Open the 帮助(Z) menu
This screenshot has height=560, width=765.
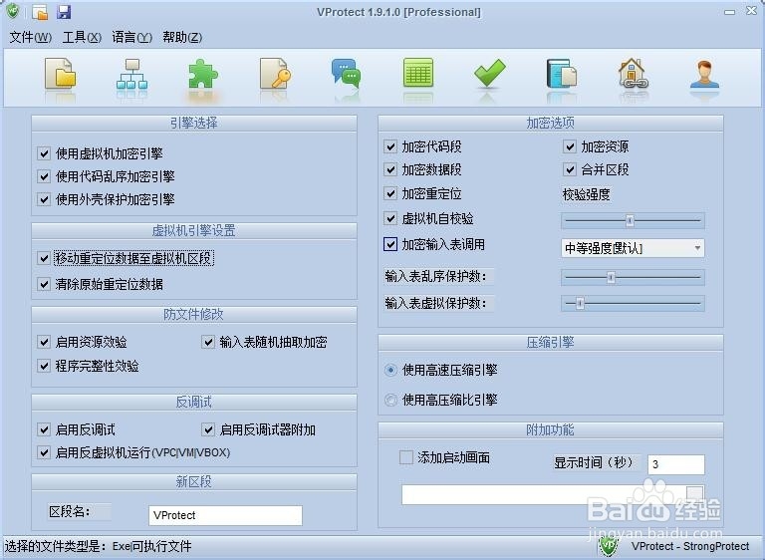click(182, 37)
